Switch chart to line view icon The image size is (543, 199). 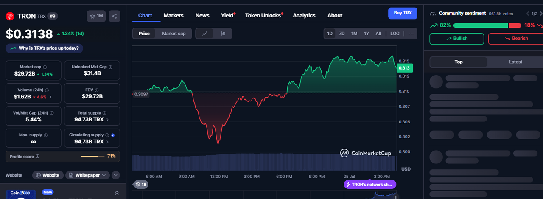click(204, 34)
